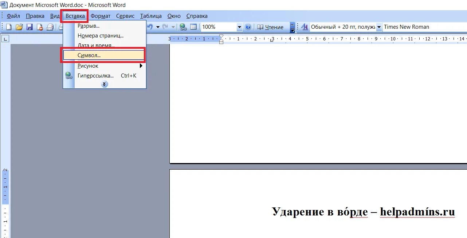Save the document with floppy icon
Image resolution: width=467 pixels, height=238 pixels.
(30, 27)
